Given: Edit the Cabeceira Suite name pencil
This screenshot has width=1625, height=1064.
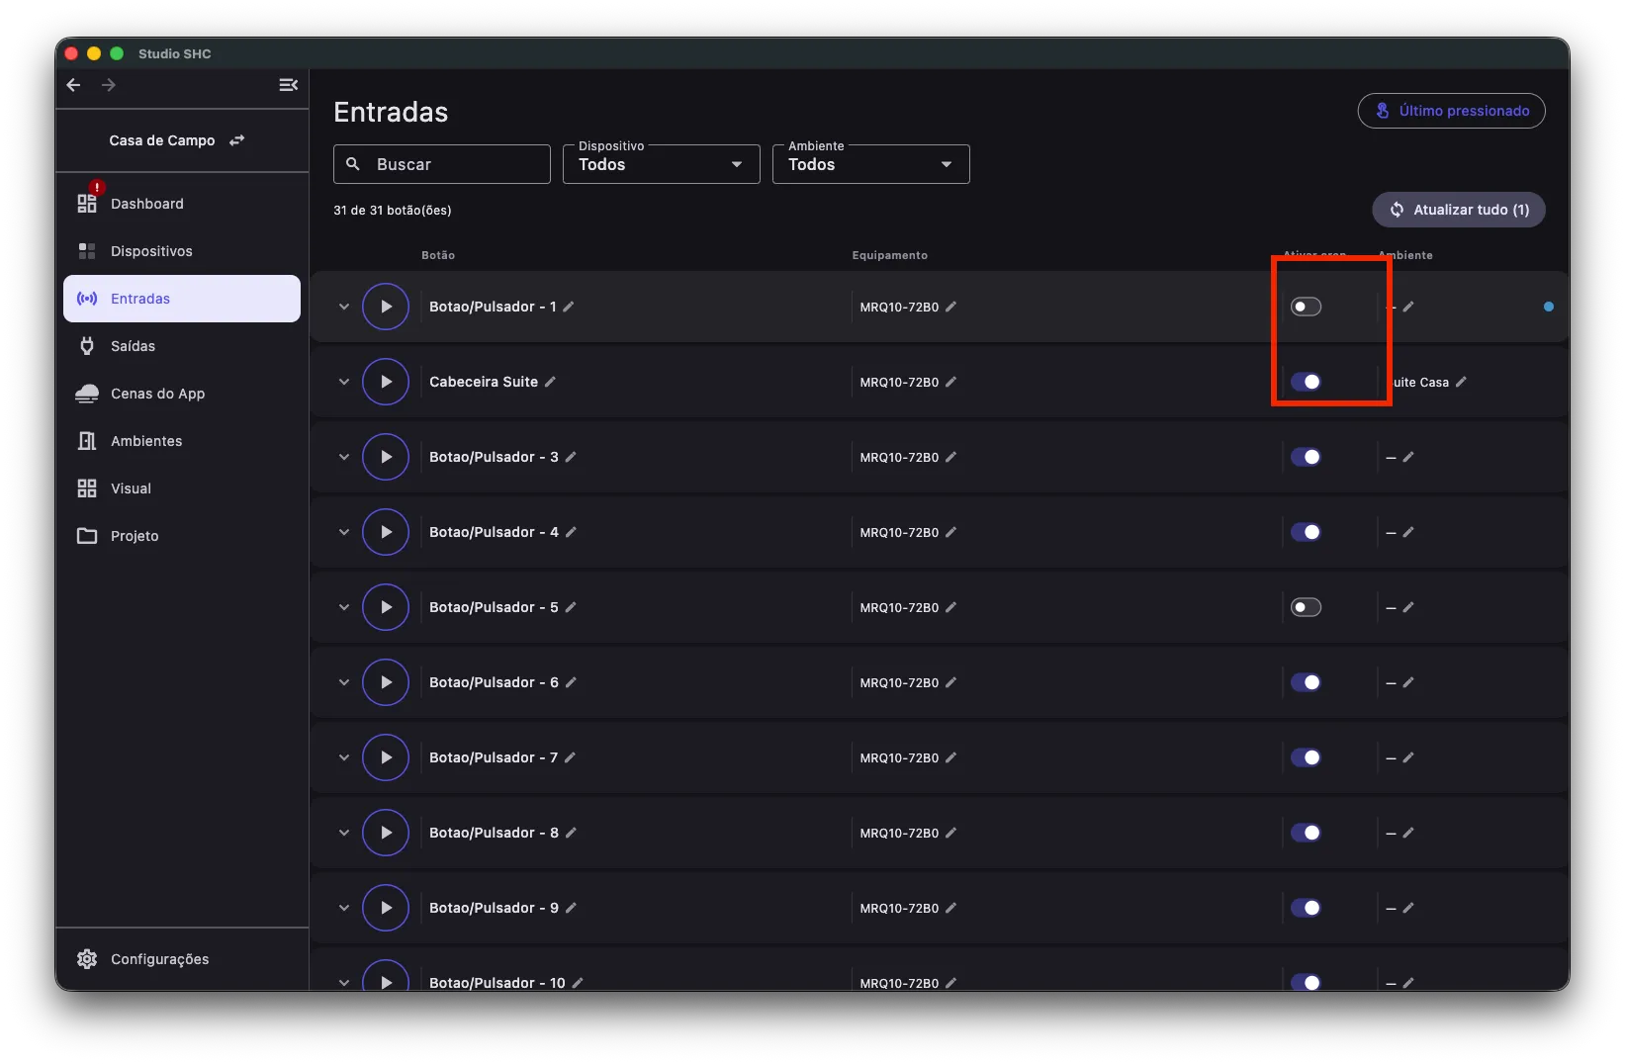Looking at the screenshot, I should click(550, 382).
